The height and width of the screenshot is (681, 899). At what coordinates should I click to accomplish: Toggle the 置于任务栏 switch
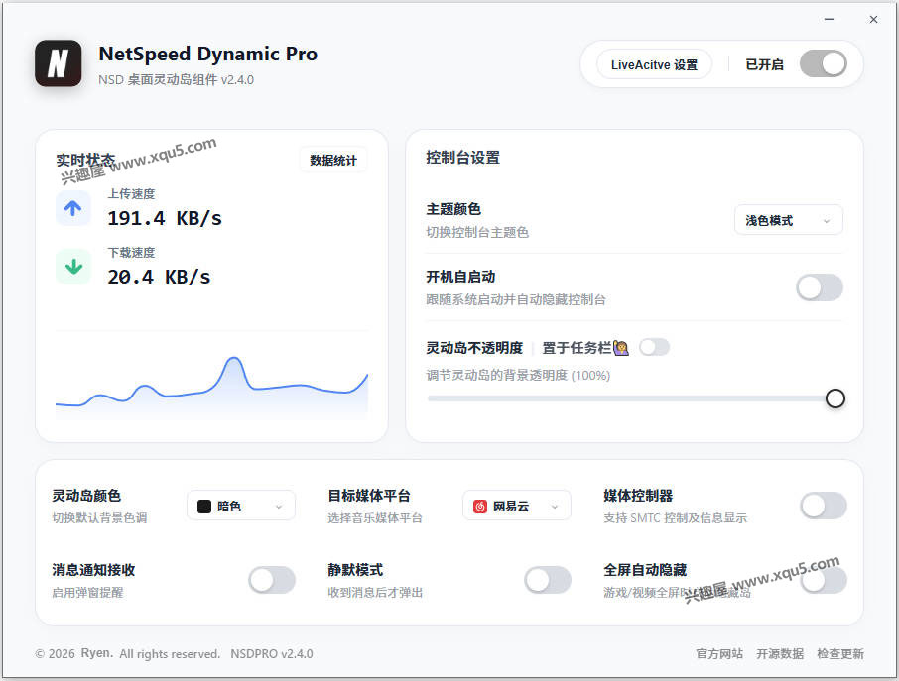(654, 347)
